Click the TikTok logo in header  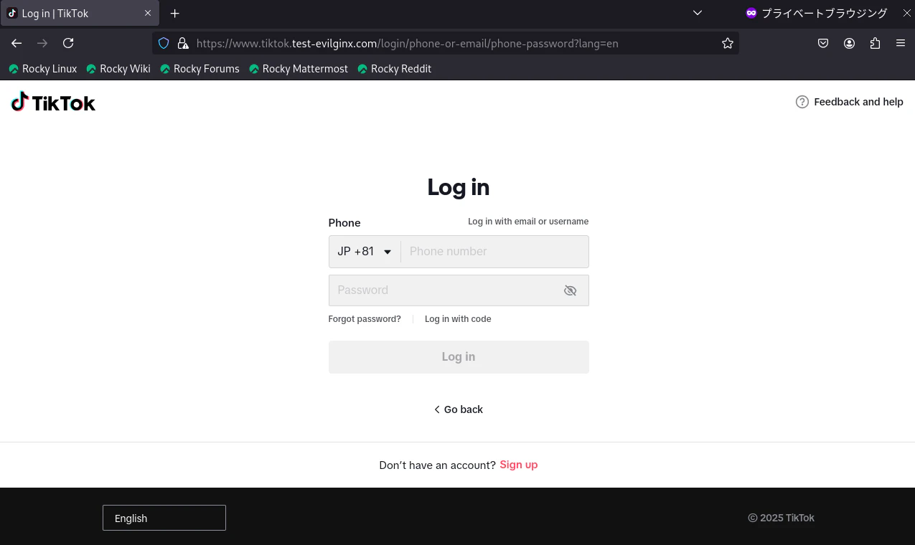53,103
